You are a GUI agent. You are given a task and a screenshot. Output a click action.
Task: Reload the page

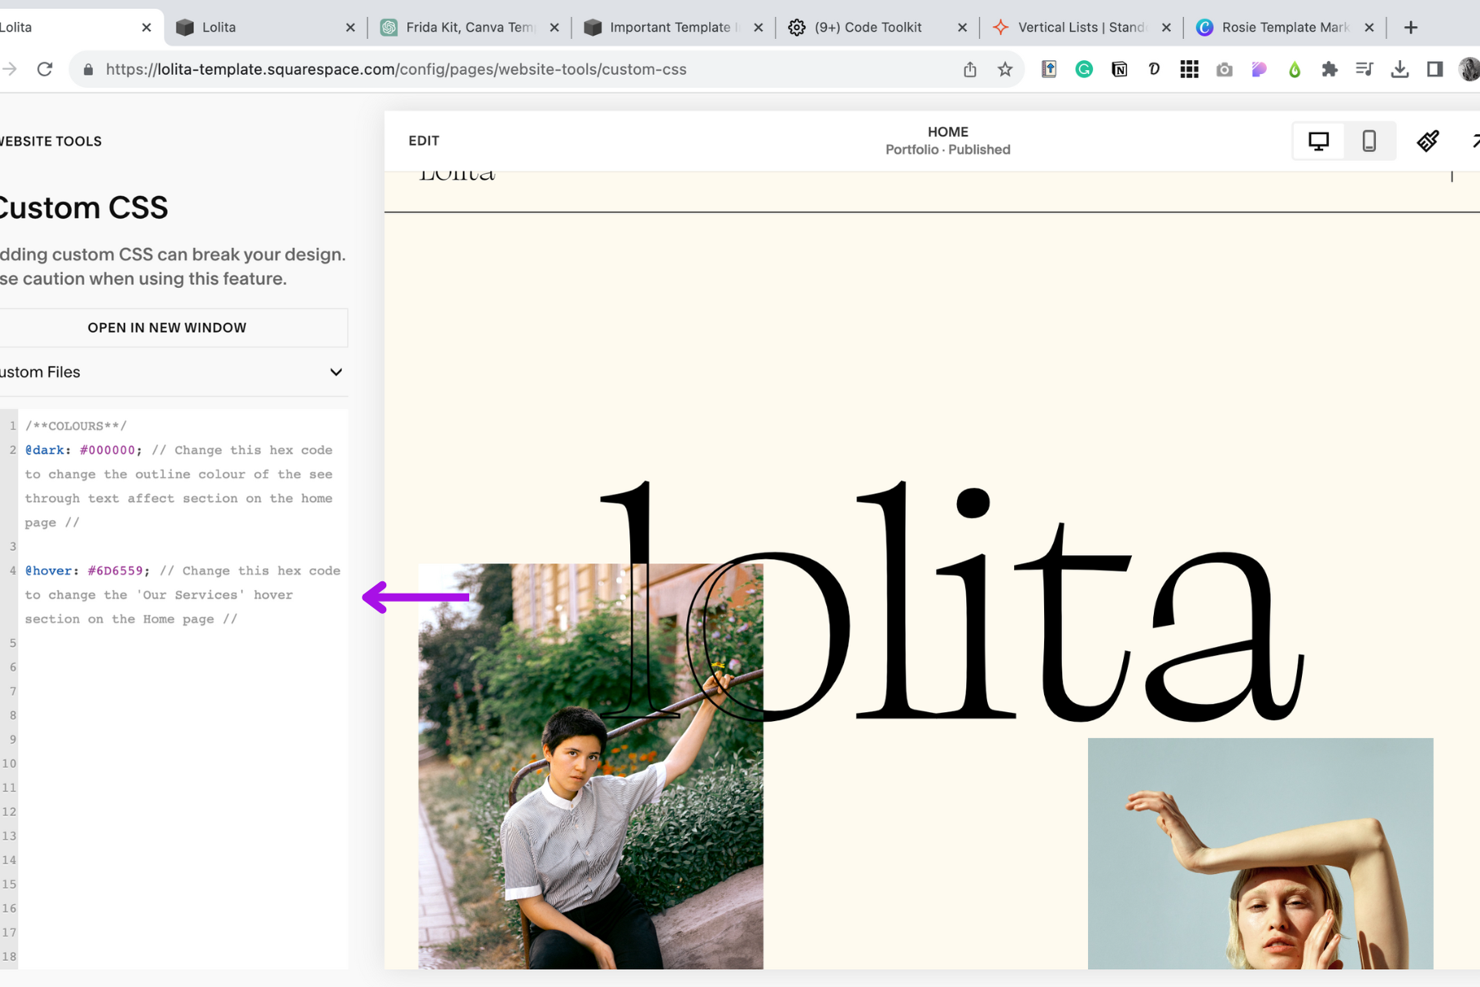(x=45, y=70)
